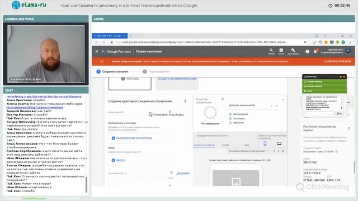Click the chat panel scrollbar
The width and height of the screenshot is (358, 201).
click(x=86, y=184)
